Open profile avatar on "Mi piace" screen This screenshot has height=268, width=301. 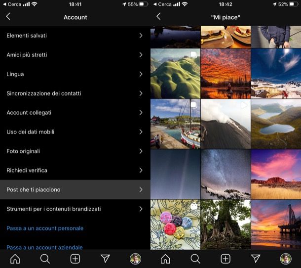[286, 259]
